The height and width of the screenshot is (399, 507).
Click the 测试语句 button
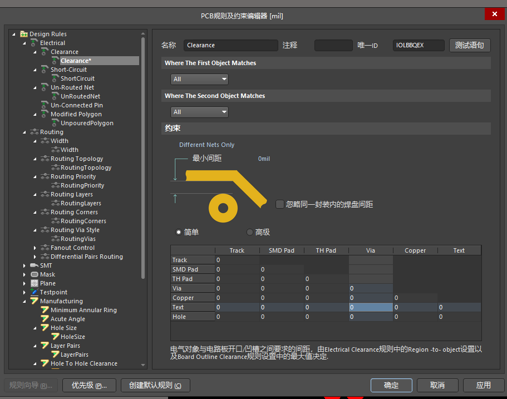tap(470, 45)
